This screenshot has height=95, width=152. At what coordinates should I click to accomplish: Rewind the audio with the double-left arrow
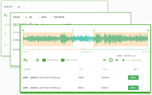(104, 60)
